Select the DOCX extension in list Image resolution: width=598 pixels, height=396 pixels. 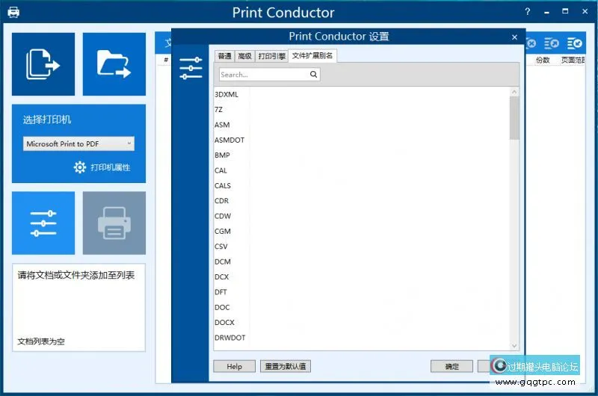(x=224, y=323)
